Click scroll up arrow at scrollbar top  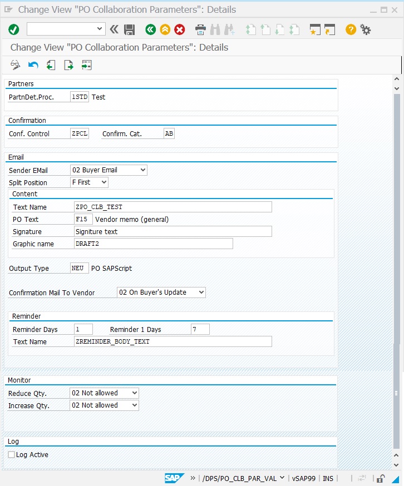click(x=397, y=79)
